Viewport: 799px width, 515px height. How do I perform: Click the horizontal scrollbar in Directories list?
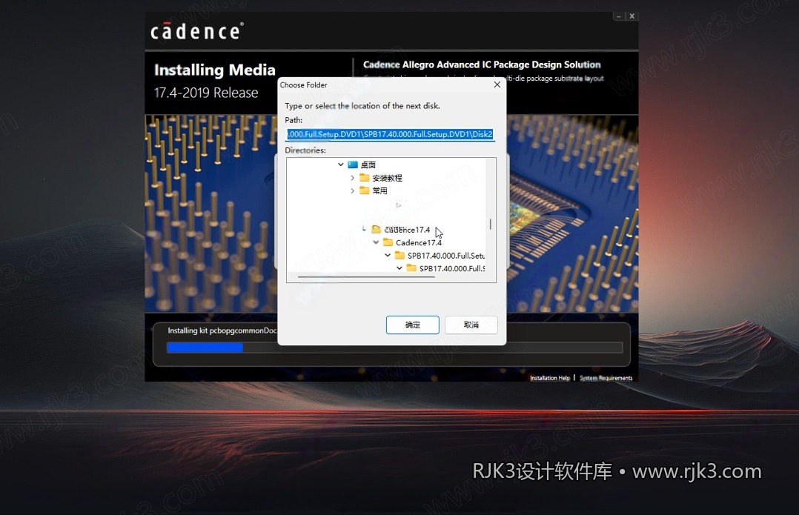tap(366, 277)
